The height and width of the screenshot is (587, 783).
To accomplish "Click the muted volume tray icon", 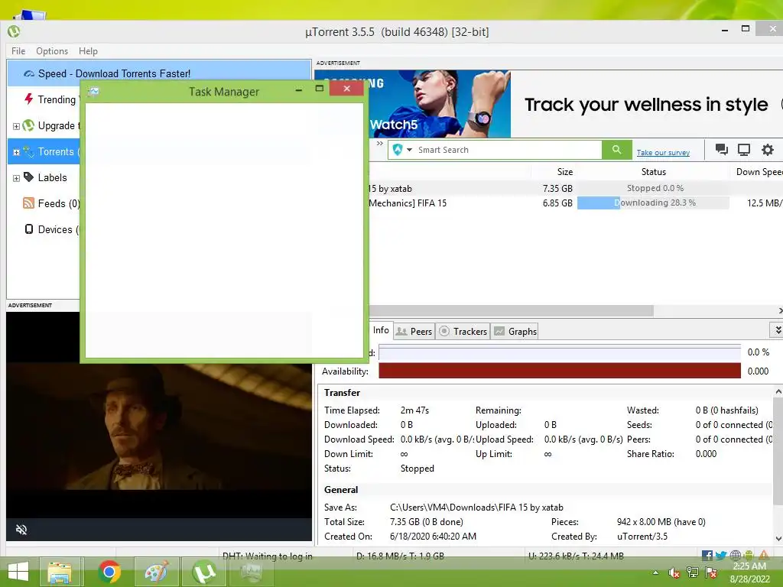I will click(674, 573).
